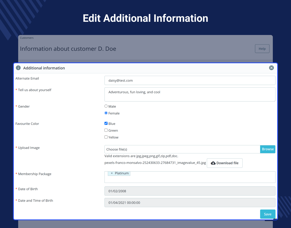Remove the Platinum tag via its x
Image resolution: width=291 pixels, height=228 pixels.
[112, 173]
